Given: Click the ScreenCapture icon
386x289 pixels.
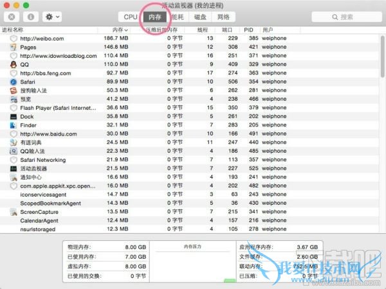Looking at the screenshot, I should (x=14, y=212).
